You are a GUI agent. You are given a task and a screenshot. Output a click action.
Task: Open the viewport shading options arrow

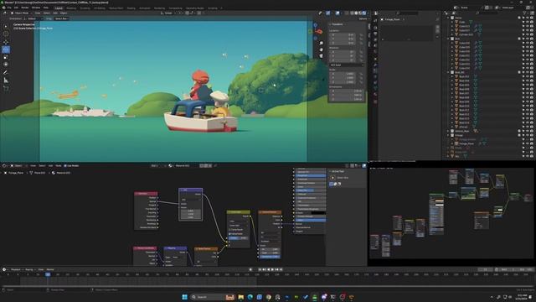[368, 13]
